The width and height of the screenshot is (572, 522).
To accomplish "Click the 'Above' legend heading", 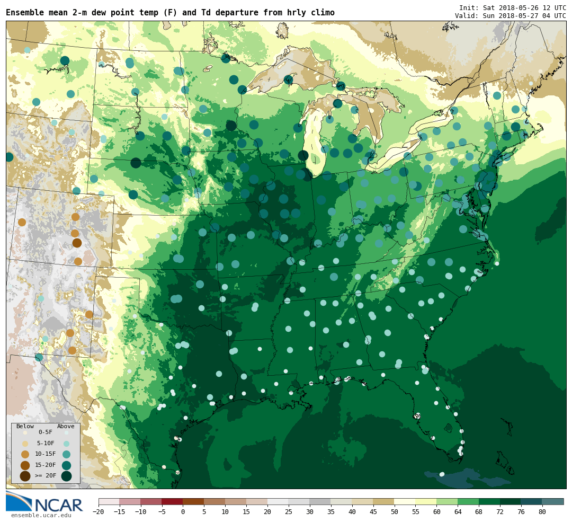I will click(x=66, y=427).
